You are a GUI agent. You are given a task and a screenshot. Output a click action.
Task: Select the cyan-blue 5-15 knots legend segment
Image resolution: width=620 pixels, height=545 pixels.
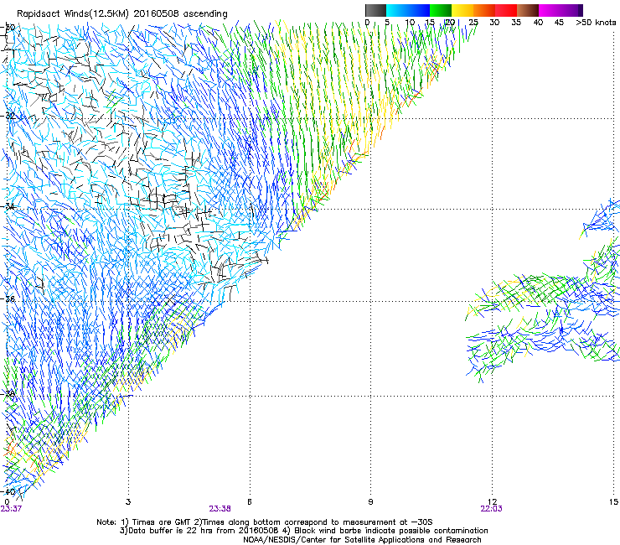408,10
